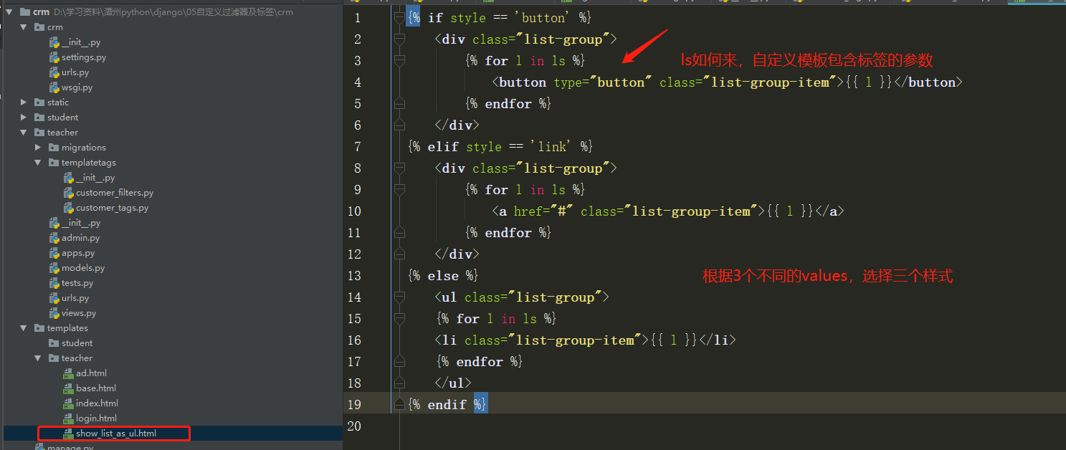Click the fold end marker on line 19
The width and height of the screenshot is (1066, 450).
(400, 405)
